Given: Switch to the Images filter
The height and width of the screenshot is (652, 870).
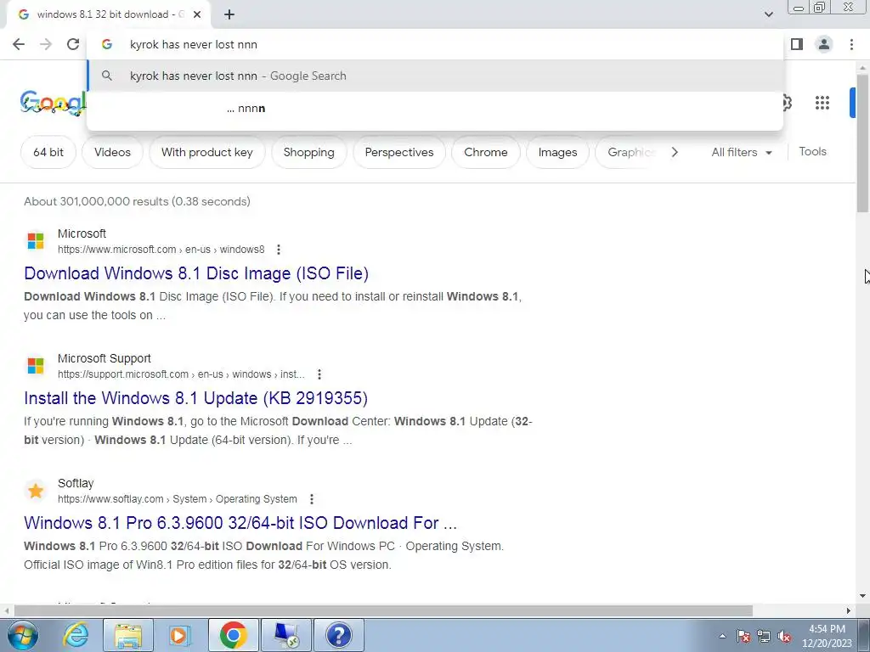Looking at the screenshot, I should coord(557,152).
